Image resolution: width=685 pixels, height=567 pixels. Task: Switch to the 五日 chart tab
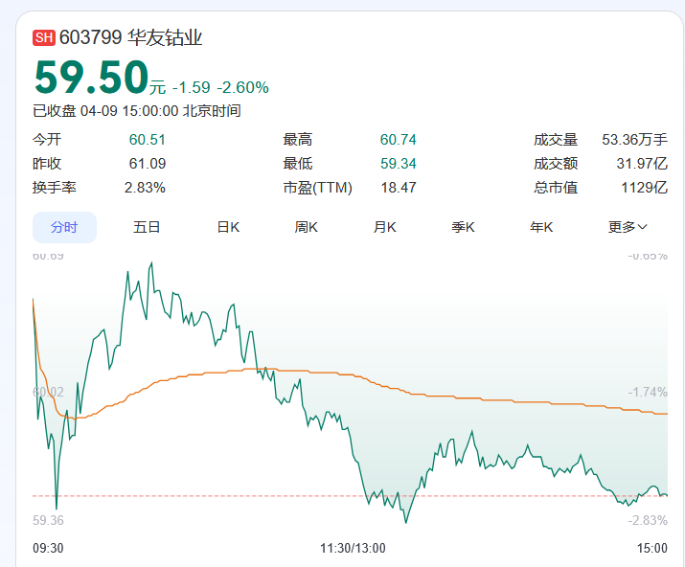(147, 227)
